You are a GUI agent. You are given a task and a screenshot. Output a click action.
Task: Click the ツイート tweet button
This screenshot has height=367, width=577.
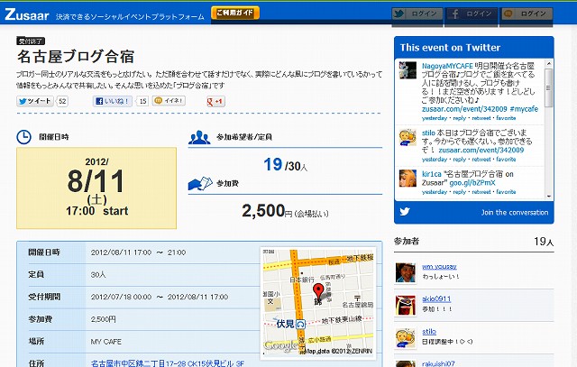pos(35,101)
